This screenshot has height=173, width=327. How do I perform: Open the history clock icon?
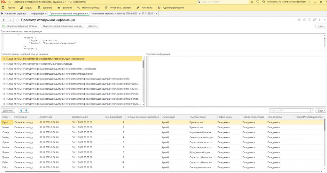(258, 2)
